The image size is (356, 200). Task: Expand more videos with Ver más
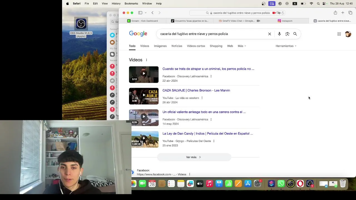click(194, 157)
